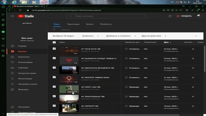Uncheck the #5 "НЕЕЕТ, ААА" video checkbox

pyautogui.click(x=54, y=87)
